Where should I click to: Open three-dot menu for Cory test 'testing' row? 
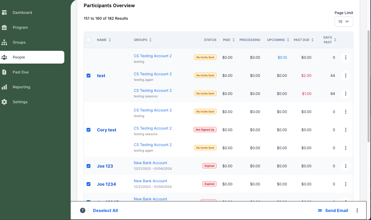[x=345, y=112]
